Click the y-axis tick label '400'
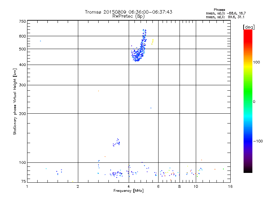Image resolution: width=271 pixels, height=203 pixels. tap(22, 65)
